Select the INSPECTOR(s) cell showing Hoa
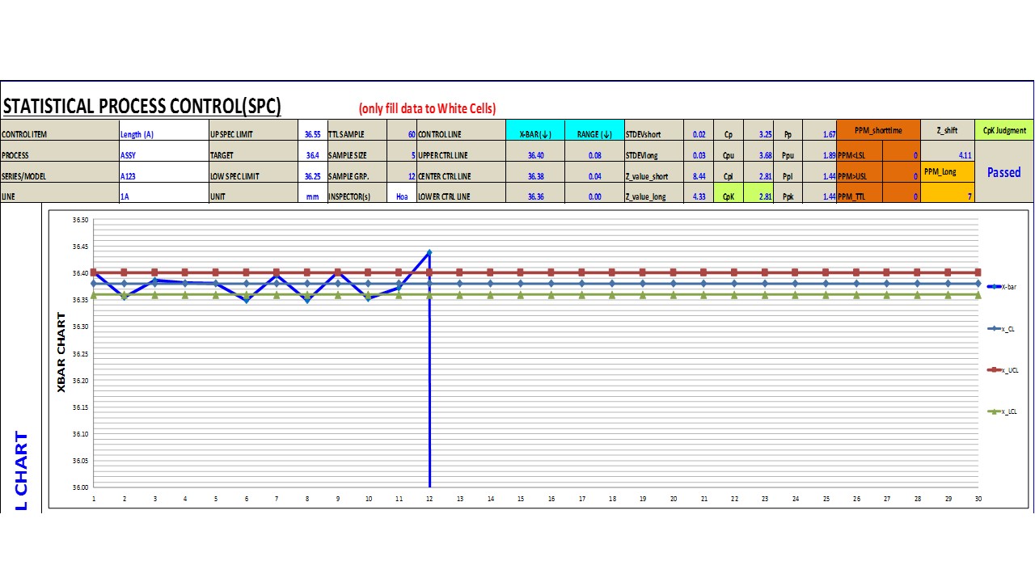This screenshot has height=582, width=1035. pyautogui.click(x=402, y=196)
